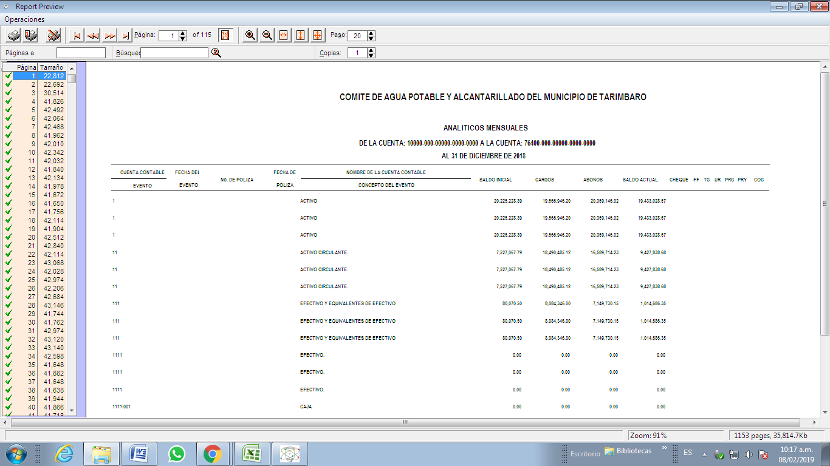Toggle the green checkmark for page 5
830x466 pixels.
[8, 110]
